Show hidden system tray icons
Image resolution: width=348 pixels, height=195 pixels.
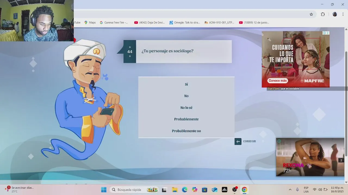click(290, 190)
